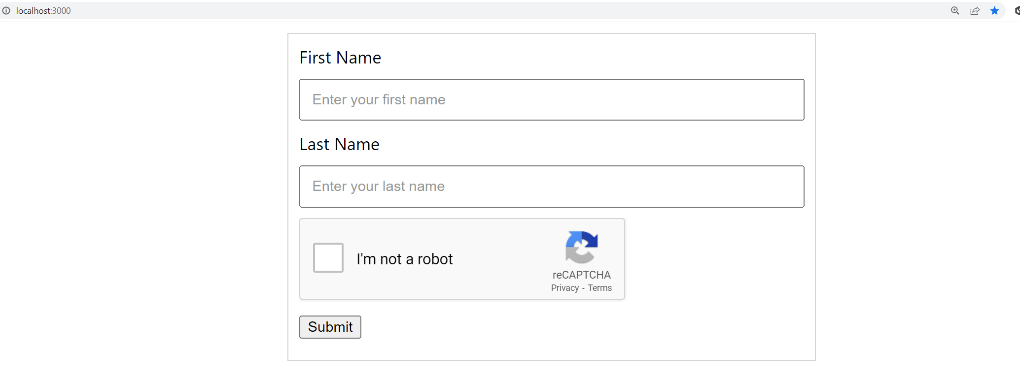
Task: Focus the first name input field
Action: click(552, 99)
